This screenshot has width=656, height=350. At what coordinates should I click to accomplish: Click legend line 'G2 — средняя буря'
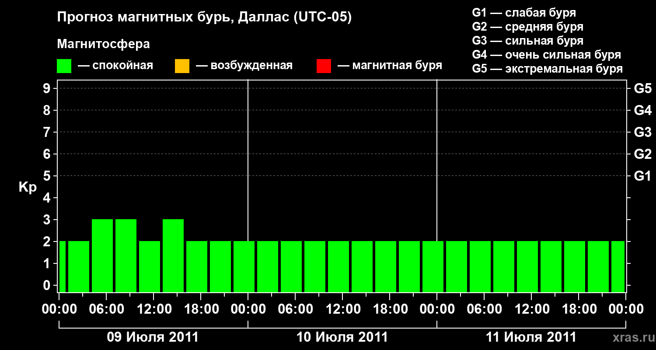coord(528,27)
